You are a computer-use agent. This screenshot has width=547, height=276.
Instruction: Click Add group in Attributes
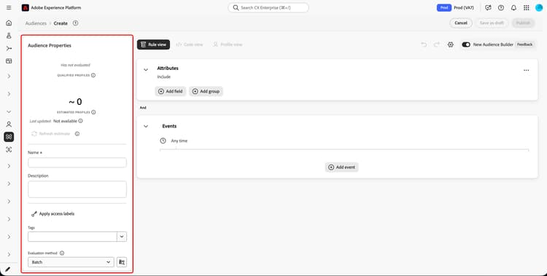click(x=206, y=91)
